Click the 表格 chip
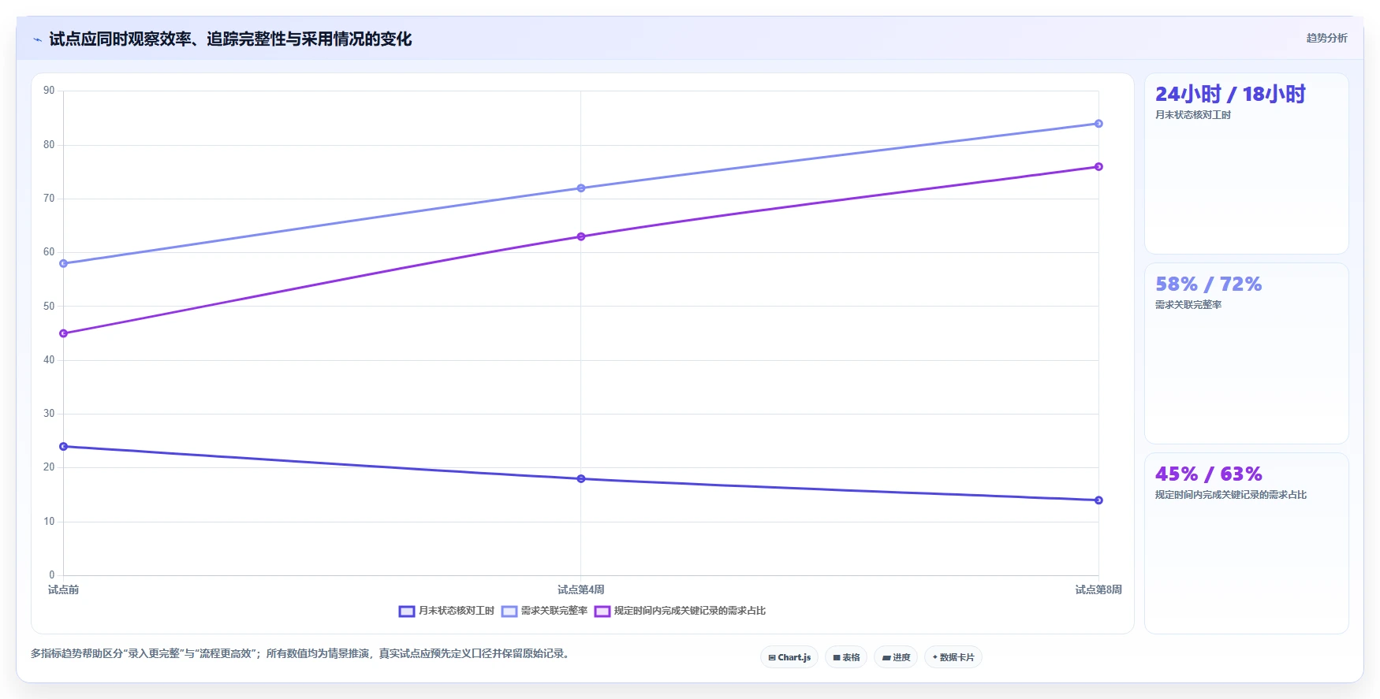This screenshot has width=1380, height=699. pyautogui.click(x=846, y=657)
